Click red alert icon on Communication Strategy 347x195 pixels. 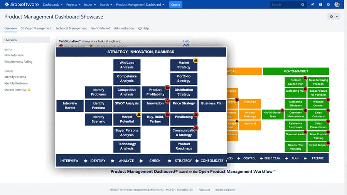pos(195,128)
